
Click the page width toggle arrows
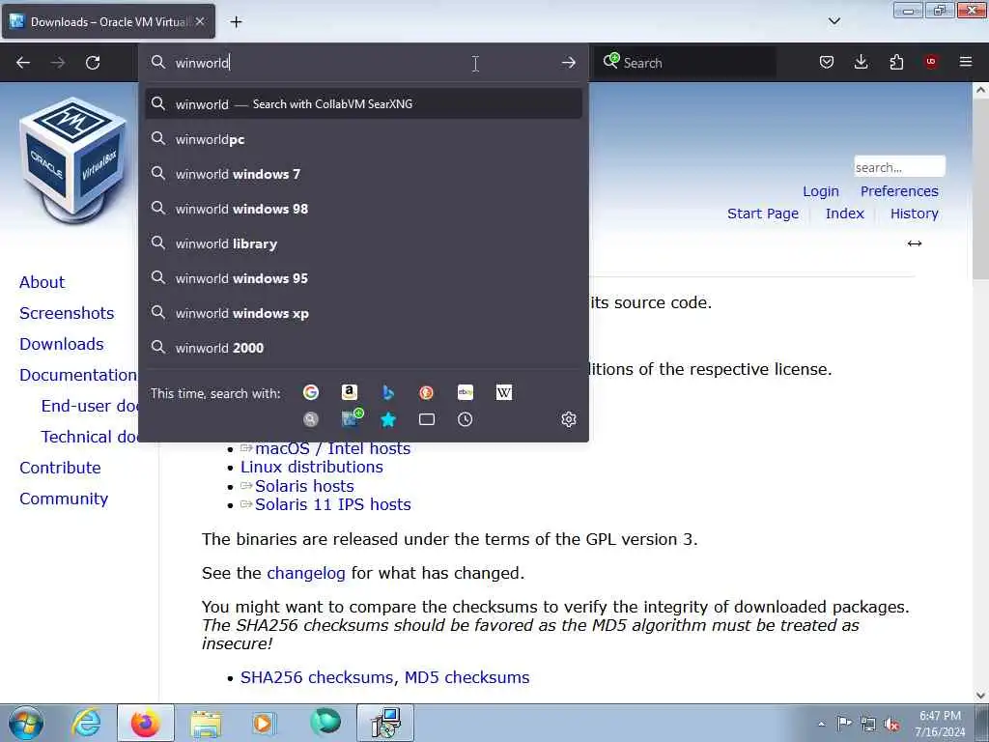point(915,243)
